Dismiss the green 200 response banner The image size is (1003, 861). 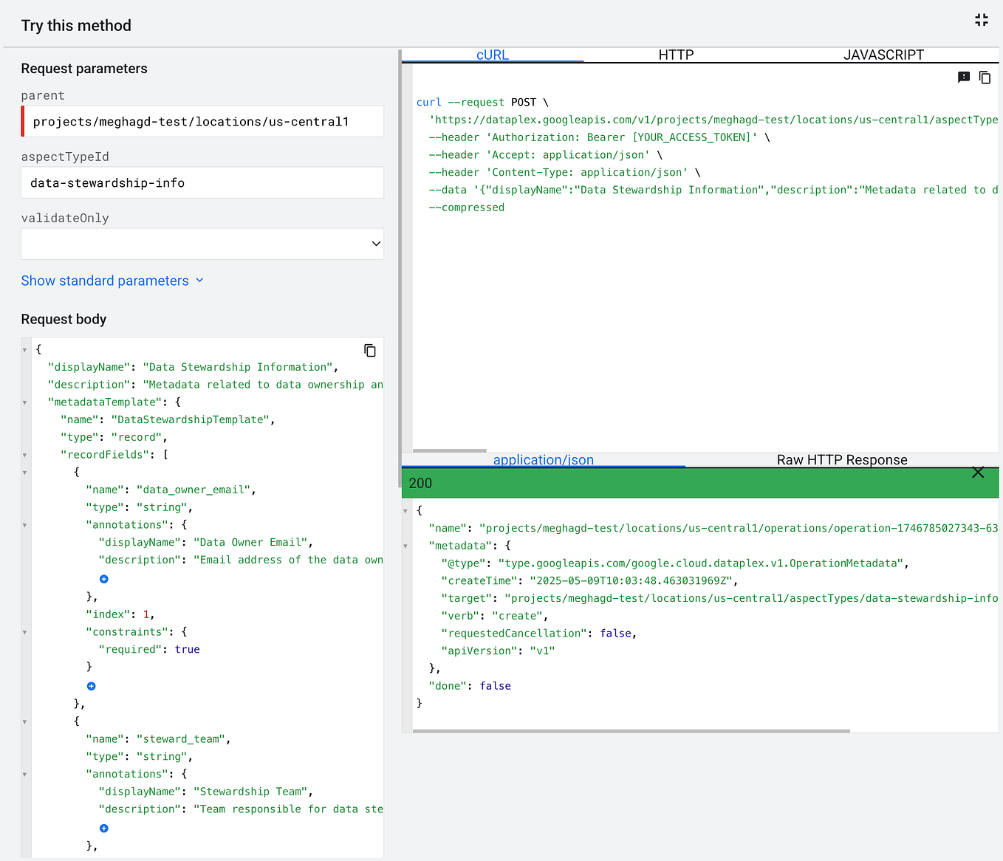978,472
